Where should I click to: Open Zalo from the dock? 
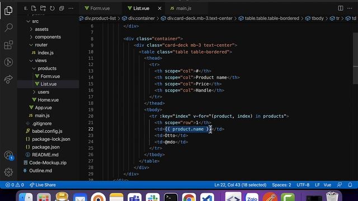252,198
